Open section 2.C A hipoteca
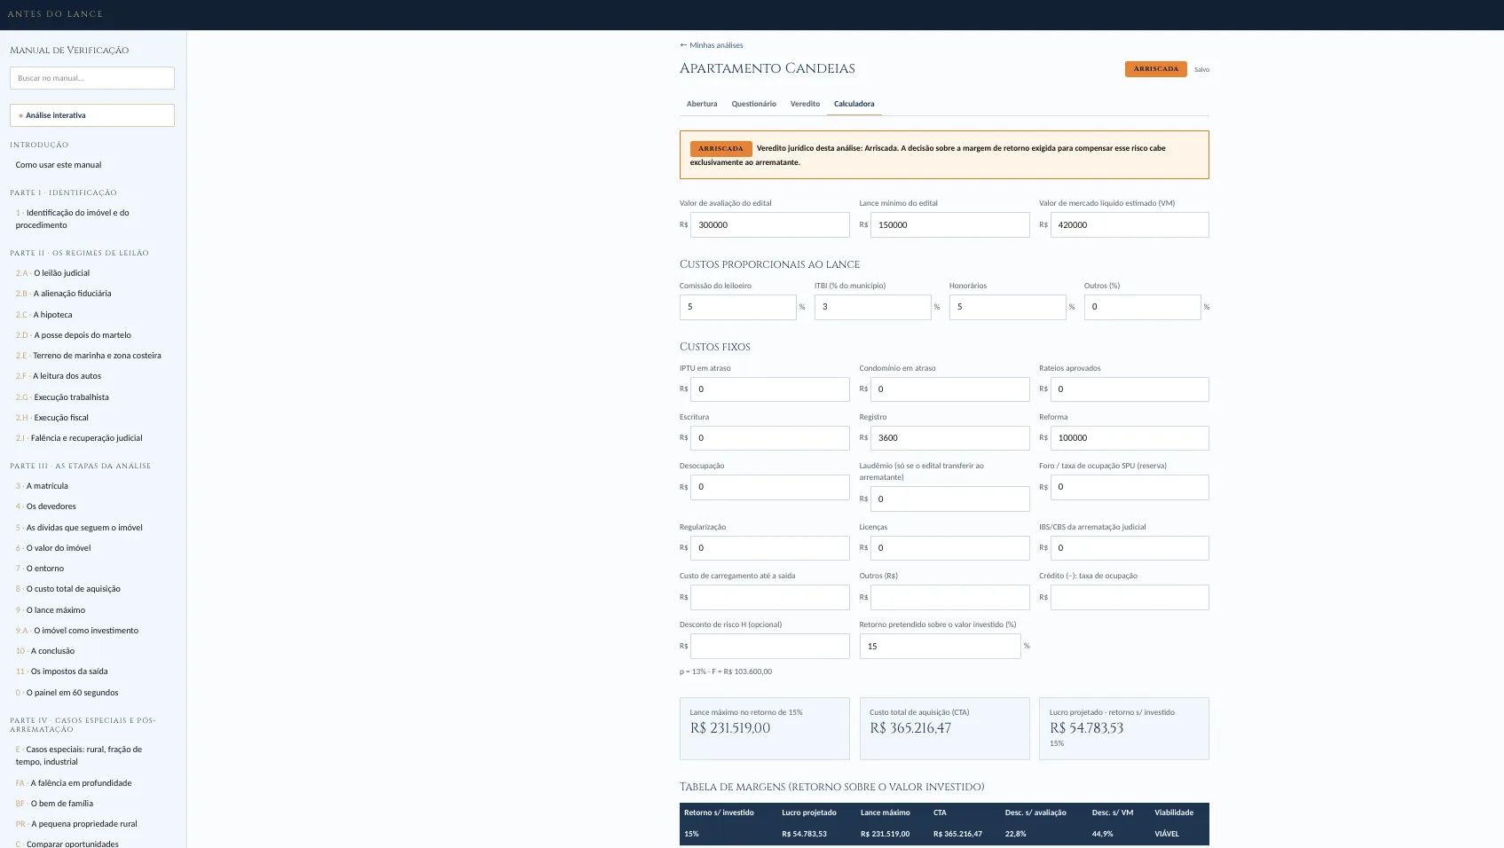This screenshot has height=848, width=1504. [x=43, y=315]
